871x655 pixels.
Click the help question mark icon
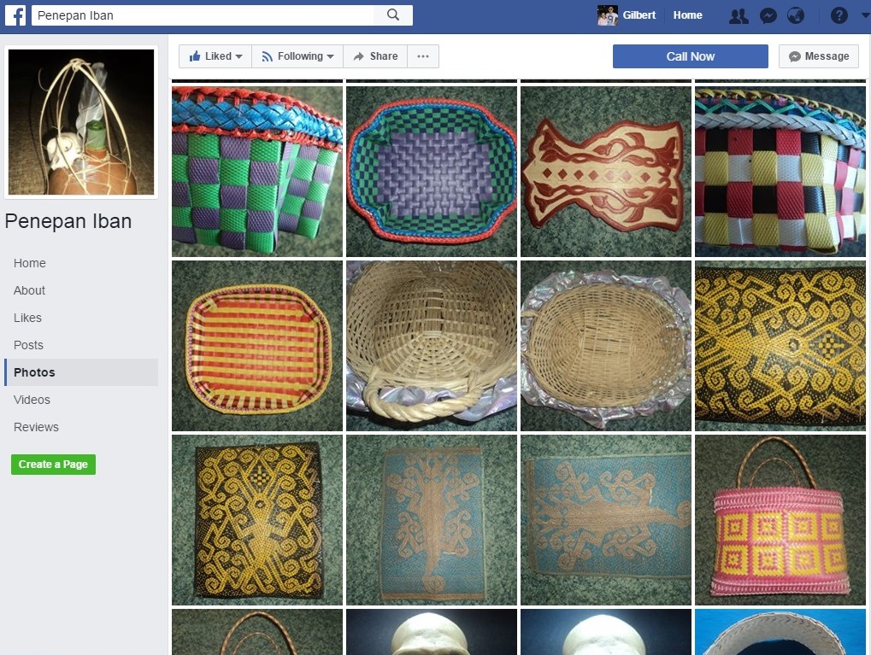point(839,15)
